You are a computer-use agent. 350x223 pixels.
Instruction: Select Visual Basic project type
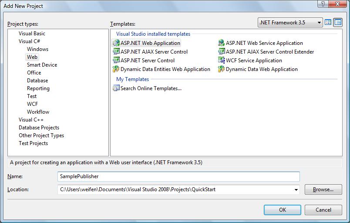tap(32, 34)
